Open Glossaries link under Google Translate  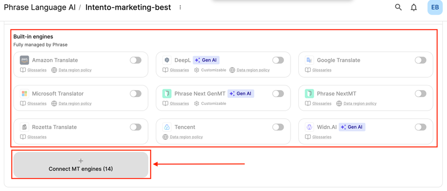pos(321,70)
